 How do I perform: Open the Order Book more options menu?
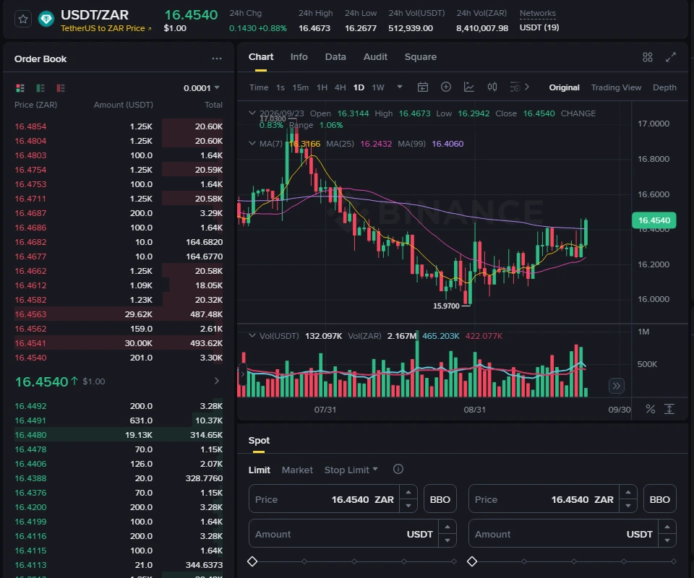(x=216, y=59)
